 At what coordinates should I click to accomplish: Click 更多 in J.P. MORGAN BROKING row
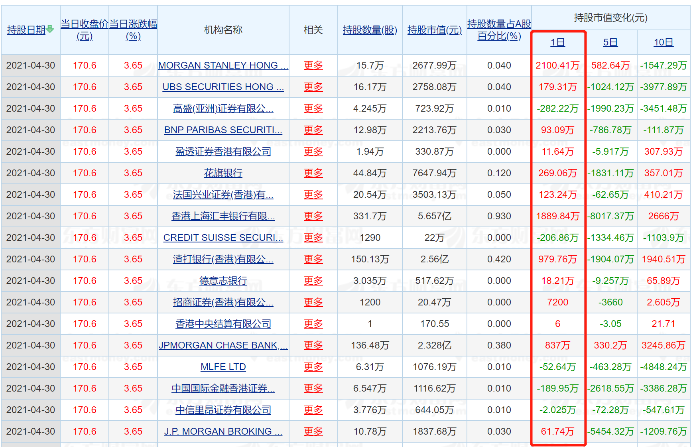pyautogui.click(x=313, y=431)
